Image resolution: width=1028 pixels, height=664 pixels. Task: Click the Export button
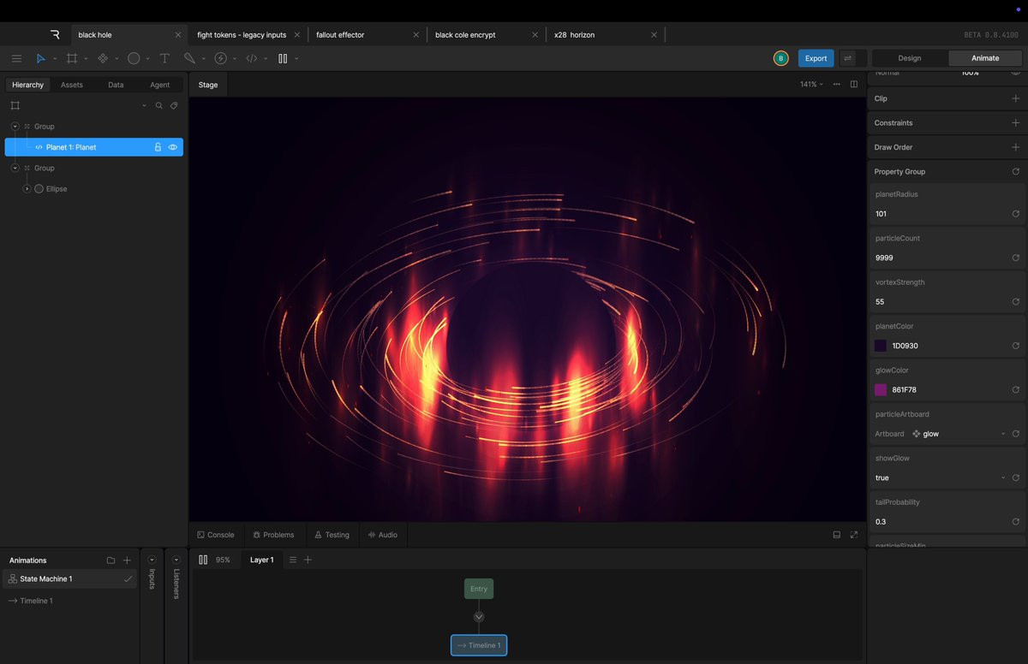816,58
